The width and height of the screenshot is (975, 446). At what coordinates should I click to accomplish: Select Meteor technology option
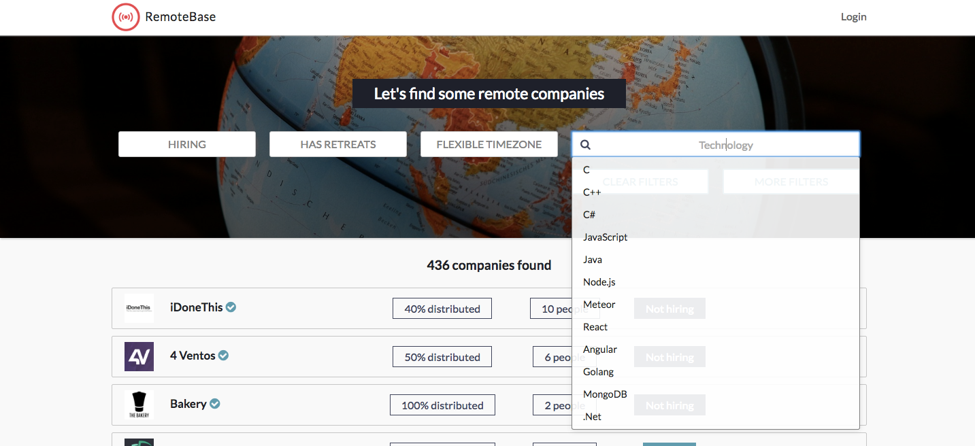click(716, 305)
